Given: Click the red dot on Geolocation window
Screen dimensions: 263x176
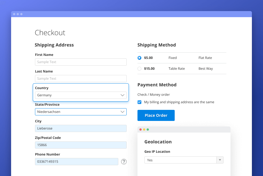Looking at the screenshot, I should [x=140, y=129].
